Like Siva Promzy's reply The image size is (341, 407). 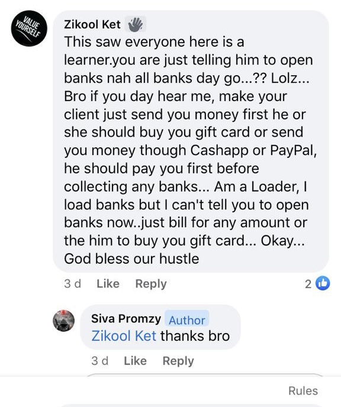135,361
